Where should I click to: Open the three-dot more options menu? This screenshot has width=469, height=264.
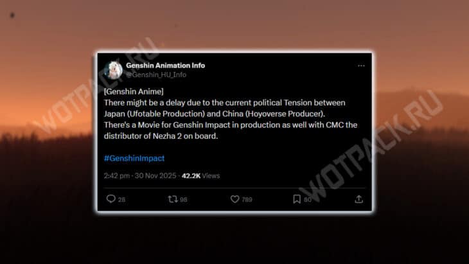pyautogui.click(x=361, y=66)
